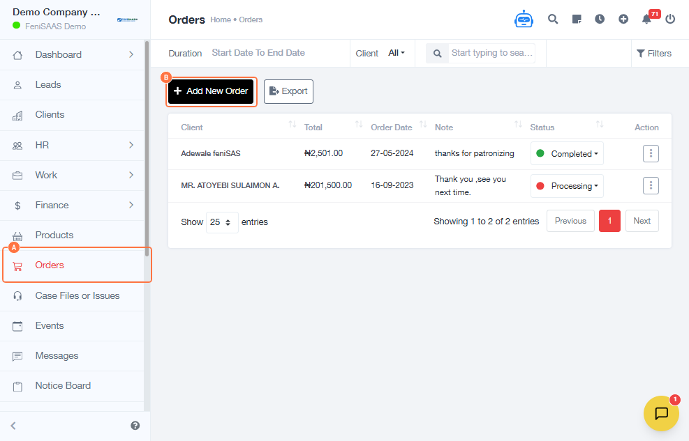
Task: Click the Add New Order button
Action: [x=211, y=91]
